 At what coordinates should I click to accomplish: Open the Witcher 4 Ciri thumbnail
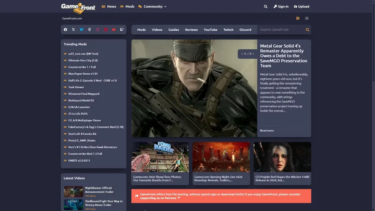tap(283, 157)
